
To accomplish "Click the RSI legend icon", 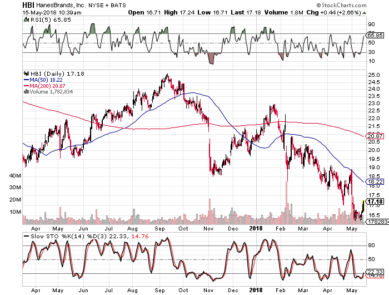I will [x=26, y=19].
